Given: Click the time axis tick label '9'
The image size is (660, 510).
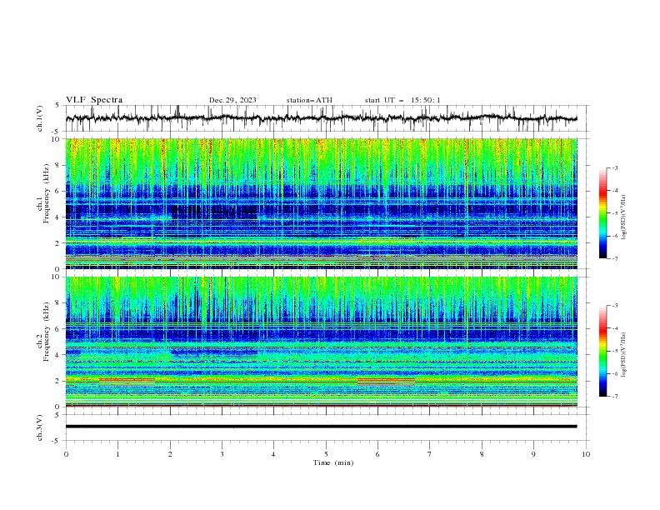Looking at the screenshot, I should tap(533, 454).
